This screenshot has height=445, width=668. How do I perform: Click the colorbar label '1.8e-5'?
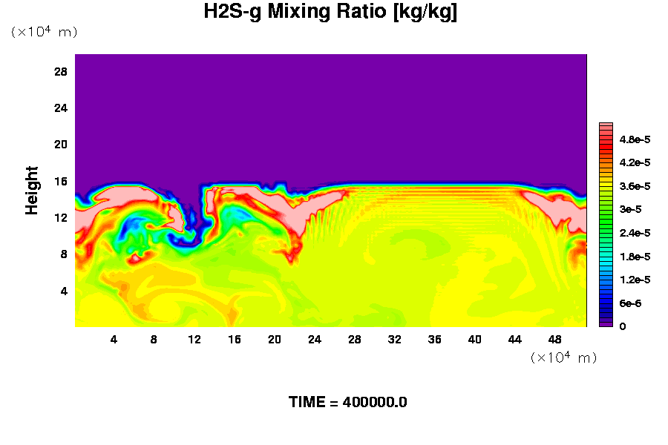635,257
